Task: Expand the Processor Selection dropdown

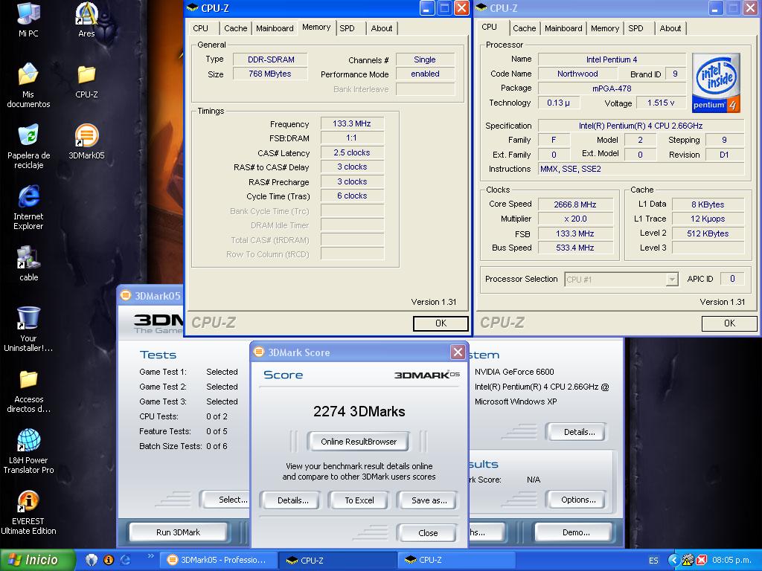Action: (672, 280)
